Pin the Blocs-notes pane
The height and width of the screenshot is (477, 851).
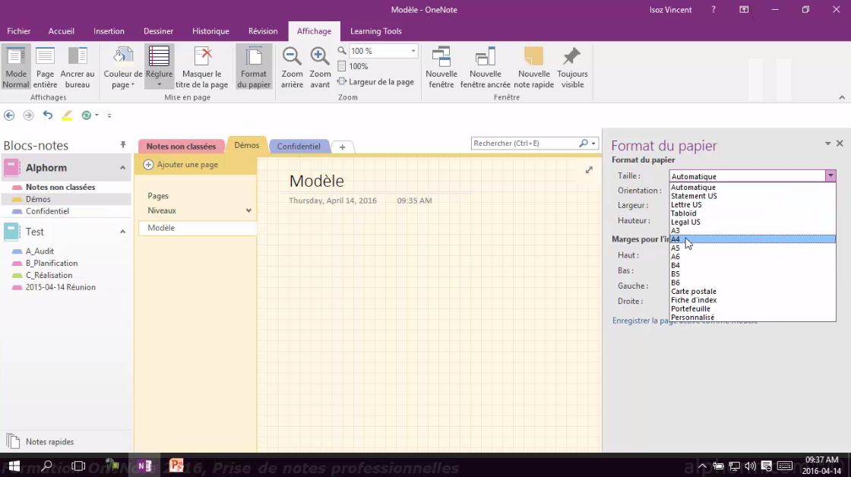pyautogui.click(x=123, y=145)
